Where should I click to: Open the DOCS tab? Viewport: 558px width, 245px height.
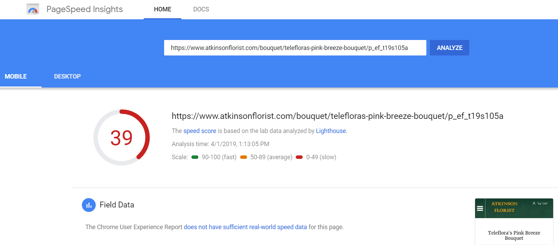pos(201,9)
